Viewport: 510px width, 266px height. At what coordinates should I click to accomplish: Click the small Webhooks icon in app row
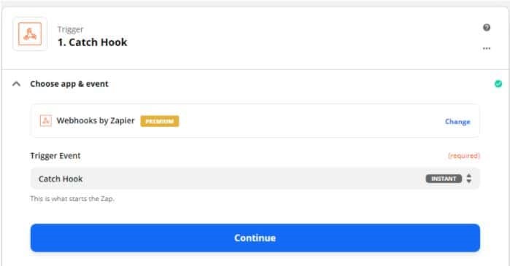point(45,121)
